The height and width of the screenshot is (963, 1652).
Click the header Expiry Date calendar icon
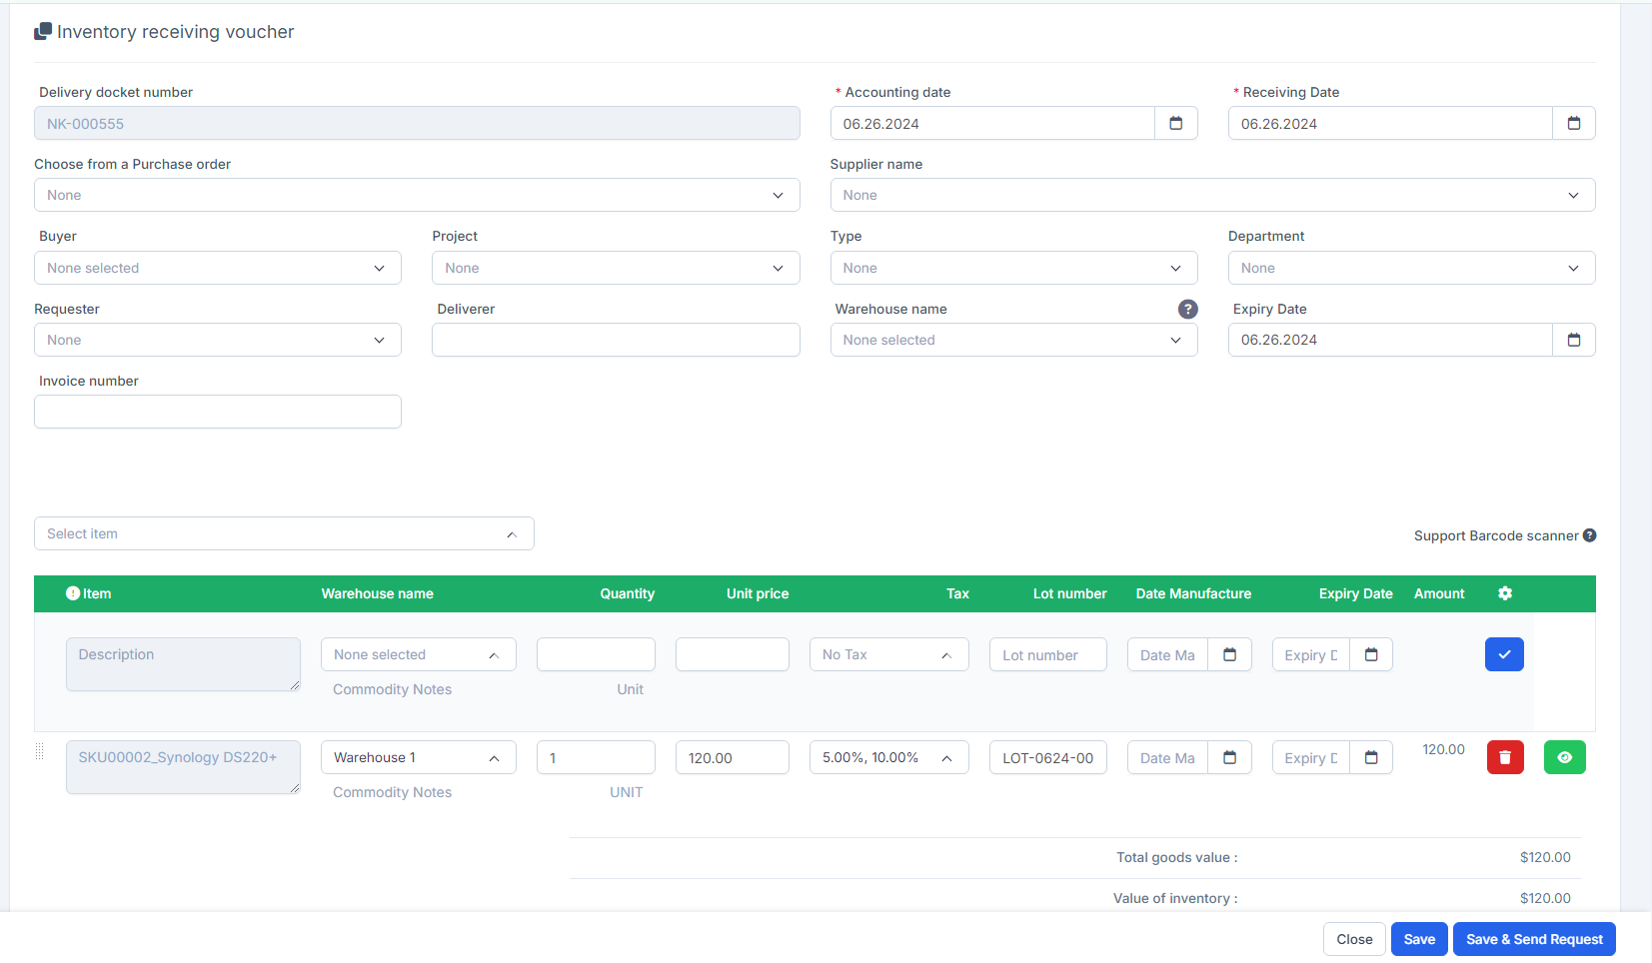[1573, 340]
